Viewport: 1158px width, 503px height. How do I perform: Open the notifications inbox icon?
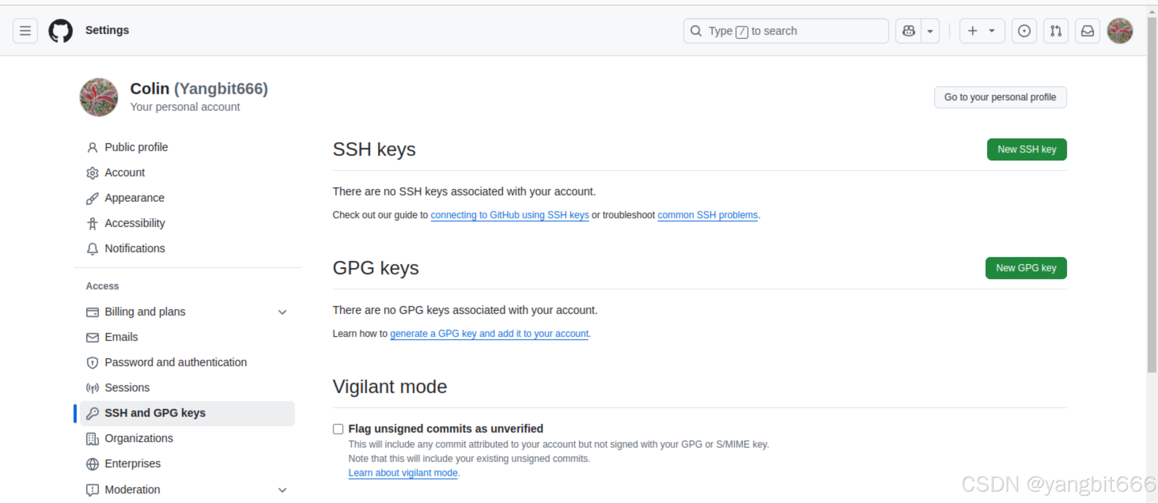coord(1087,30)
